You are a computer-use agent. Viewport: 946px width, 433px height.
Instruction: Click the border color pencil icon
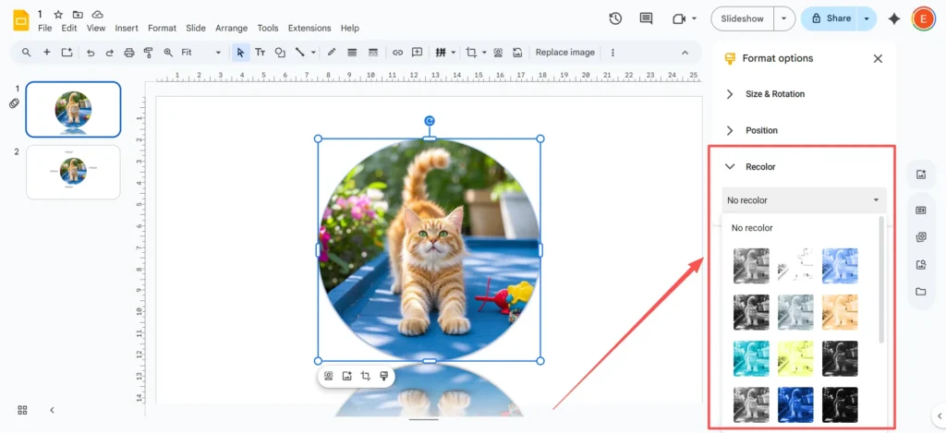[x=332, y=53]
